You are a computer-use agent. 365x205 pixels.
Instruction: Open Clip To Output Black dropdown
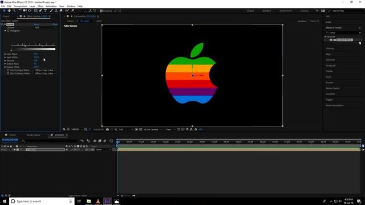click(45, 70)
